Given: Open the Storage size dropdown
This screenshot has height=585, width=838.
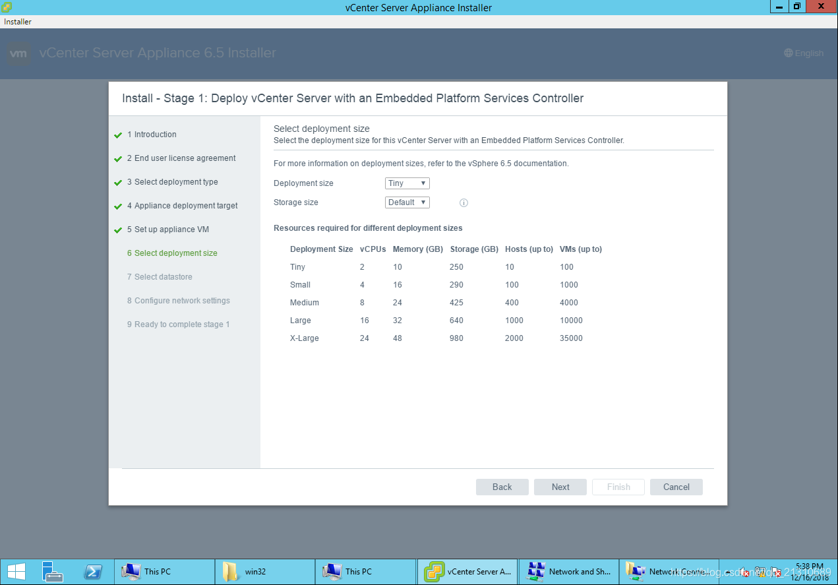Looking at the screenshot, I should click(407, 202).
